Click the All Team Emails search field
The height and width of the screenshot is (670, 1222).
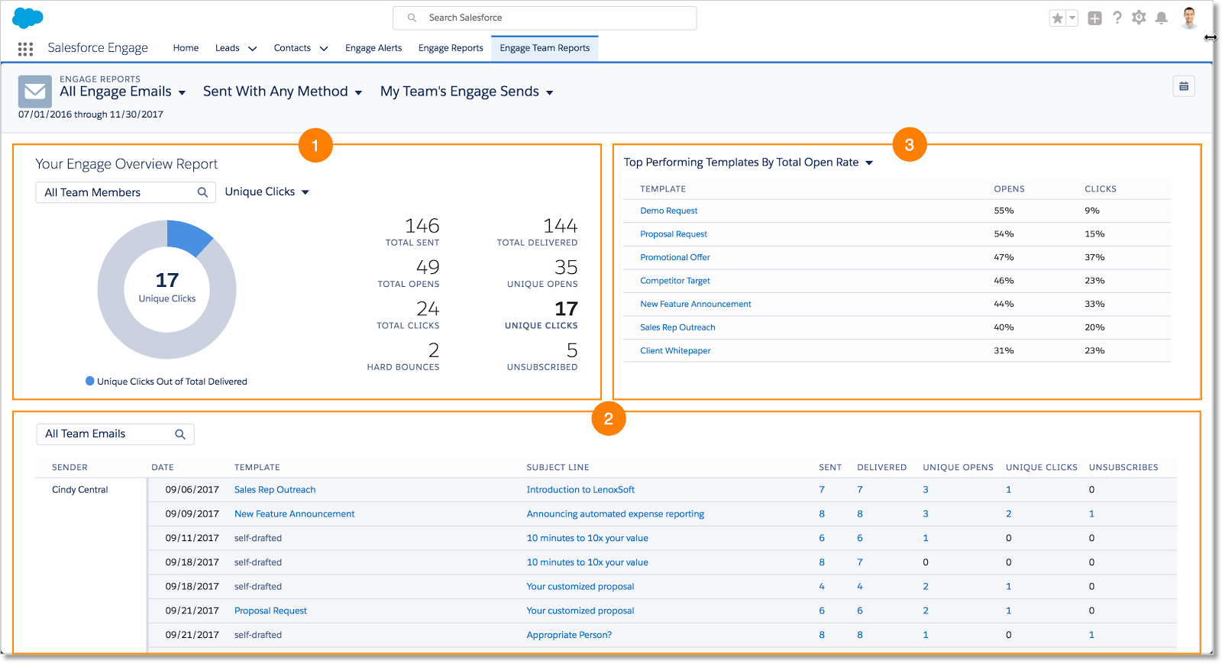point(115,434)
